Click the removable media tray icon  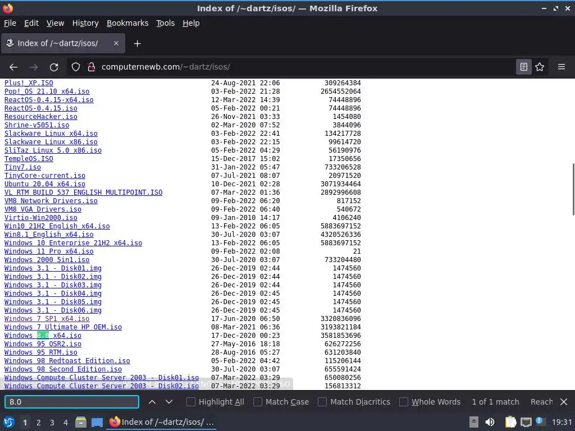pos(474,422)
